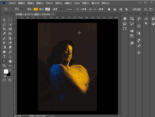Screen dimensions: 155x117
Task: Open the shape gear settings dropdown
Action: pyautogui.click(x=126, y=9)
